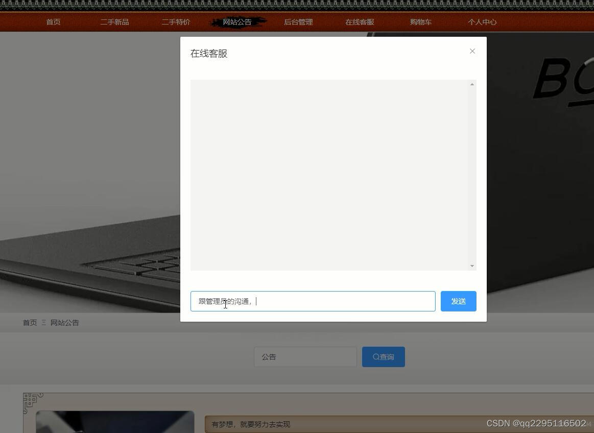Click the 发送 send button
Image resolution: width=594 pixels, height=433 pixels.
(x=458, y=301)
